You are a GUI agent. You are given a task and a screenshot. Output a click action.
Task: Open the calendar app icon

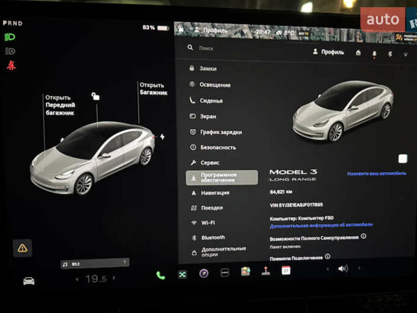(x=285, y=270)
